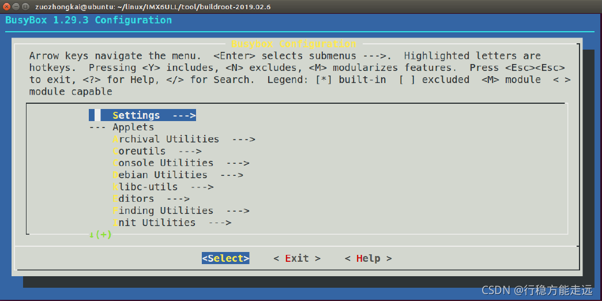Viewport: 602px width, 301px height.
Task: Open the Editors submenu
Action: [x=151, y=199]
